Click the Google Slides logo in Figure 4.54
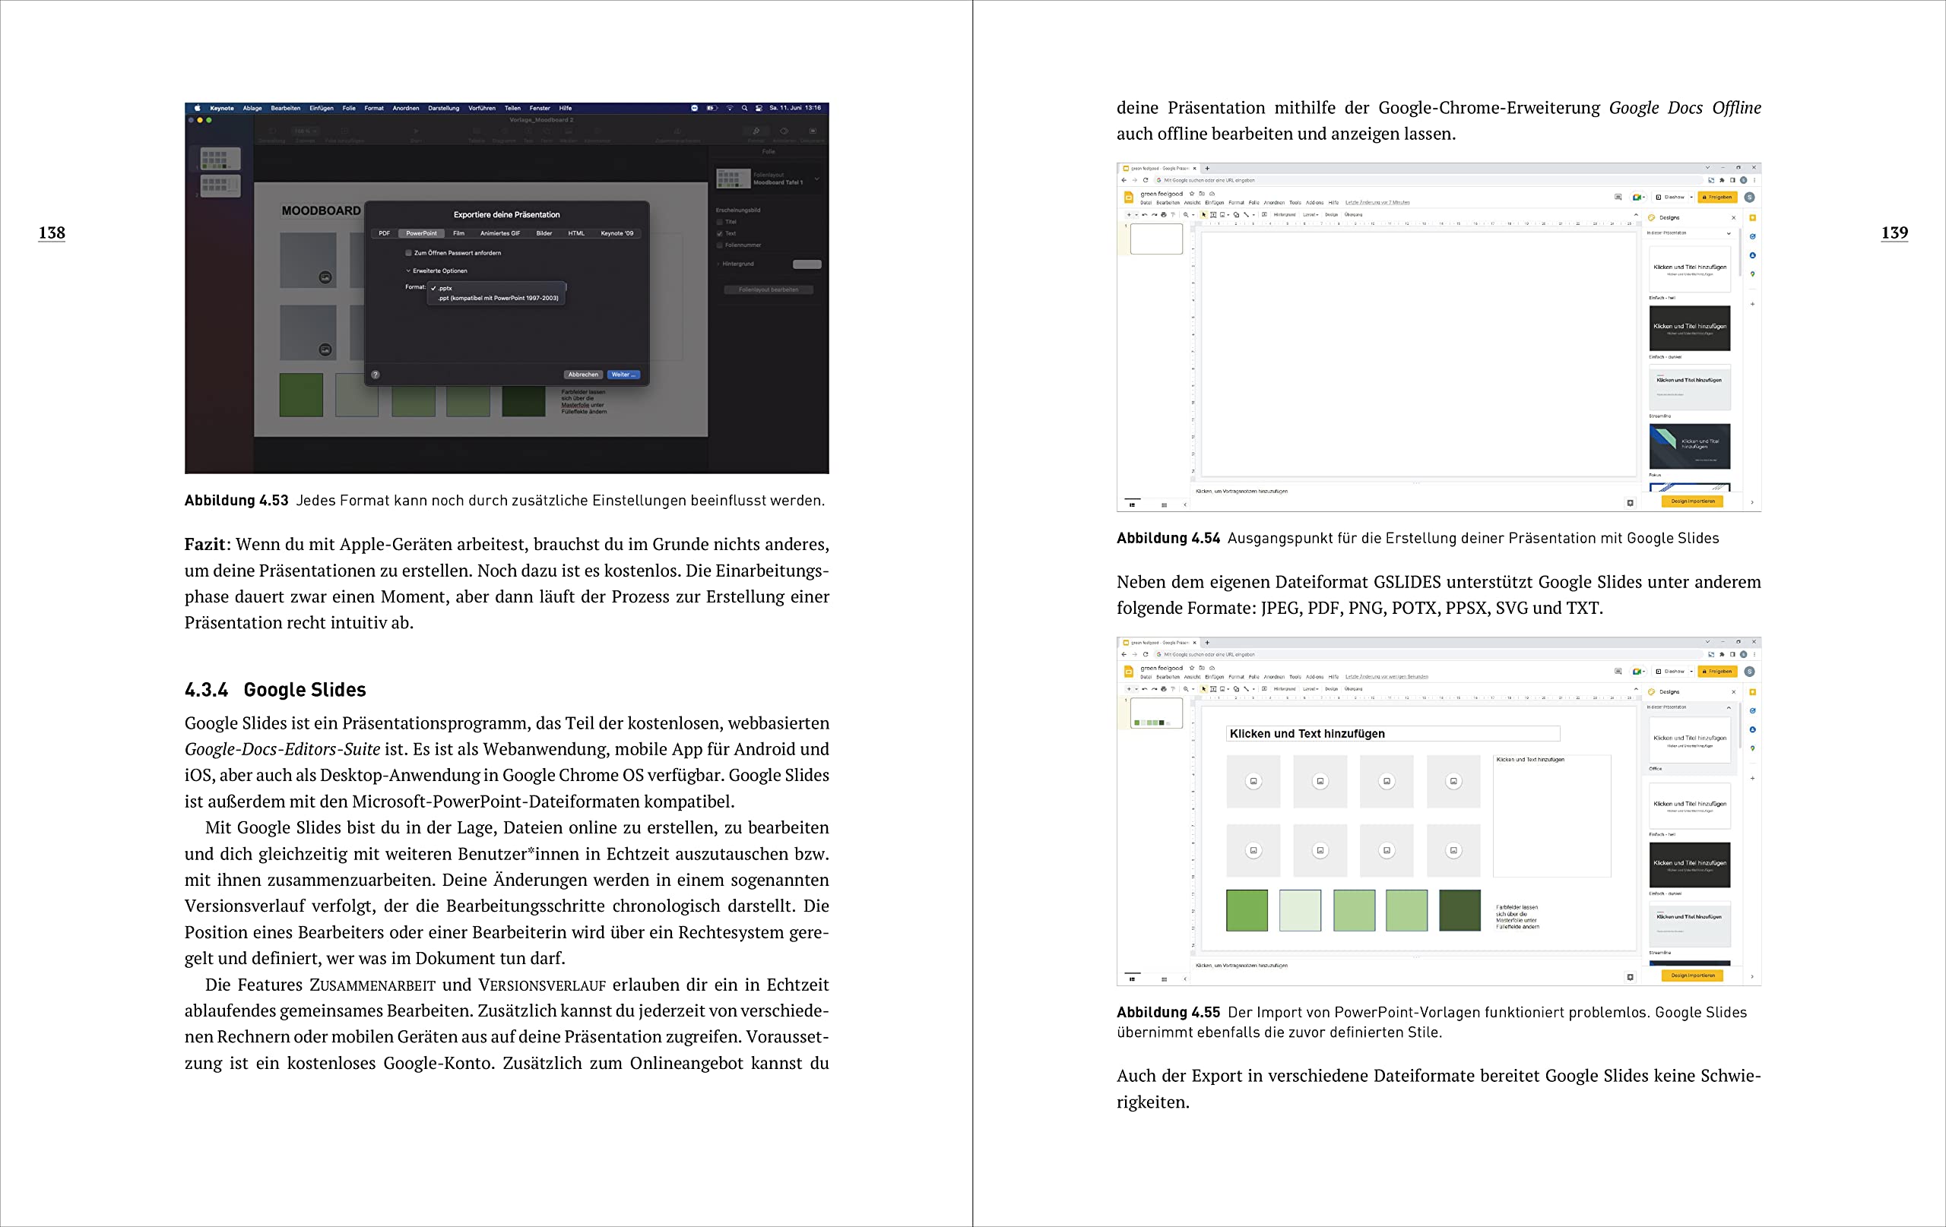This screenshot has width=1946, height=1227. (1129, 197)
